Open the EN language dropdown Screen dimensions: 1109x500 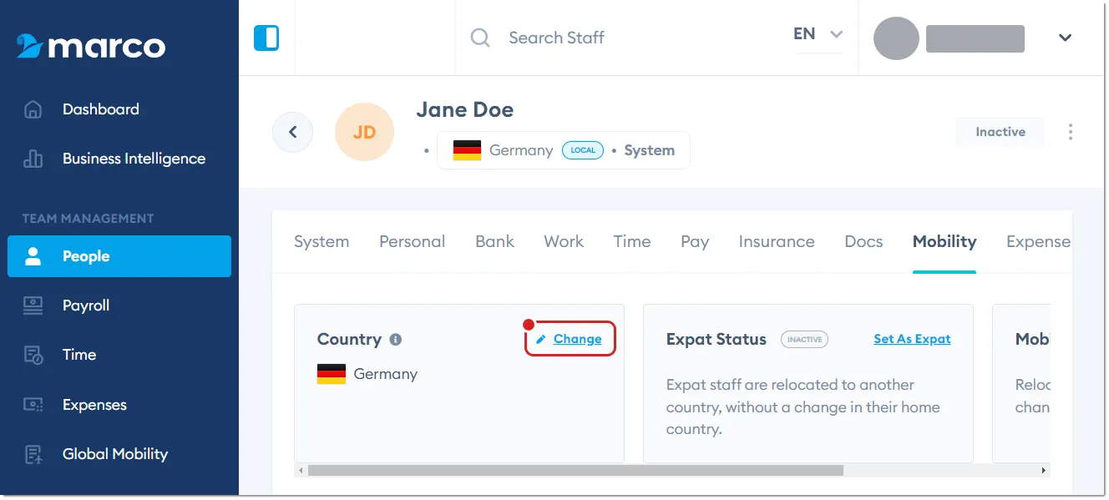818,35
